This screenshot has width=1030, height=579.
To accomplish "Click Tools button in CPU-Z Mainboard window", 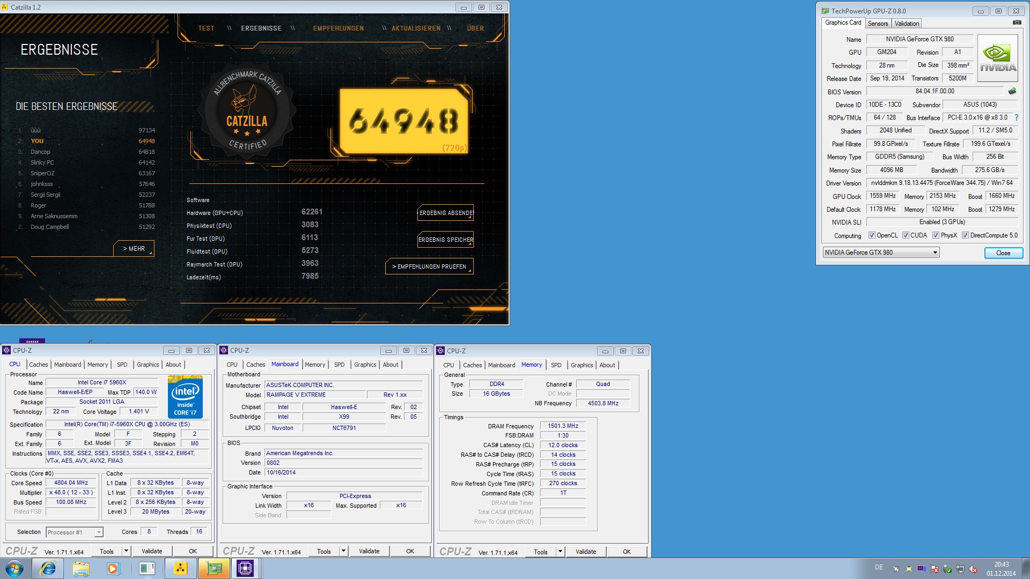I will [x=324, y=551].
